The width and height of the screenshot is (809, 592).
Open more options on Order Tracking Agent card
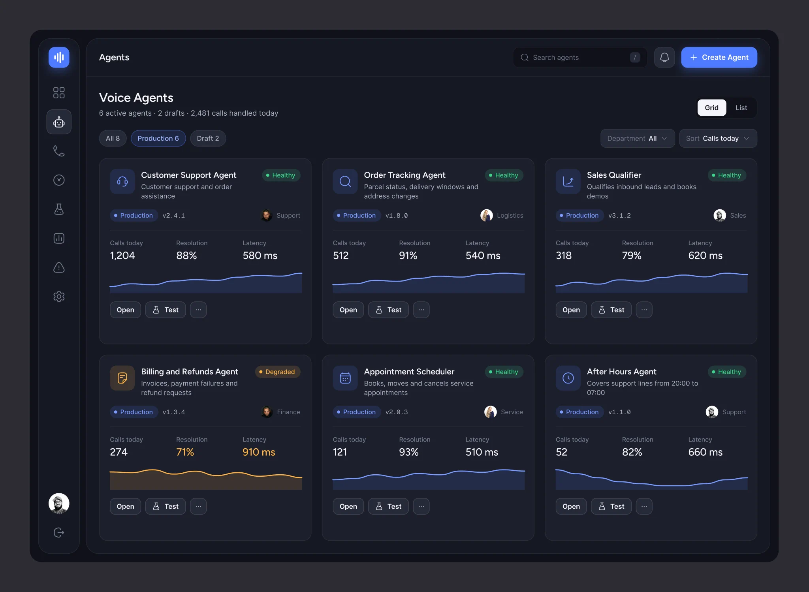[x=421, y=310]
